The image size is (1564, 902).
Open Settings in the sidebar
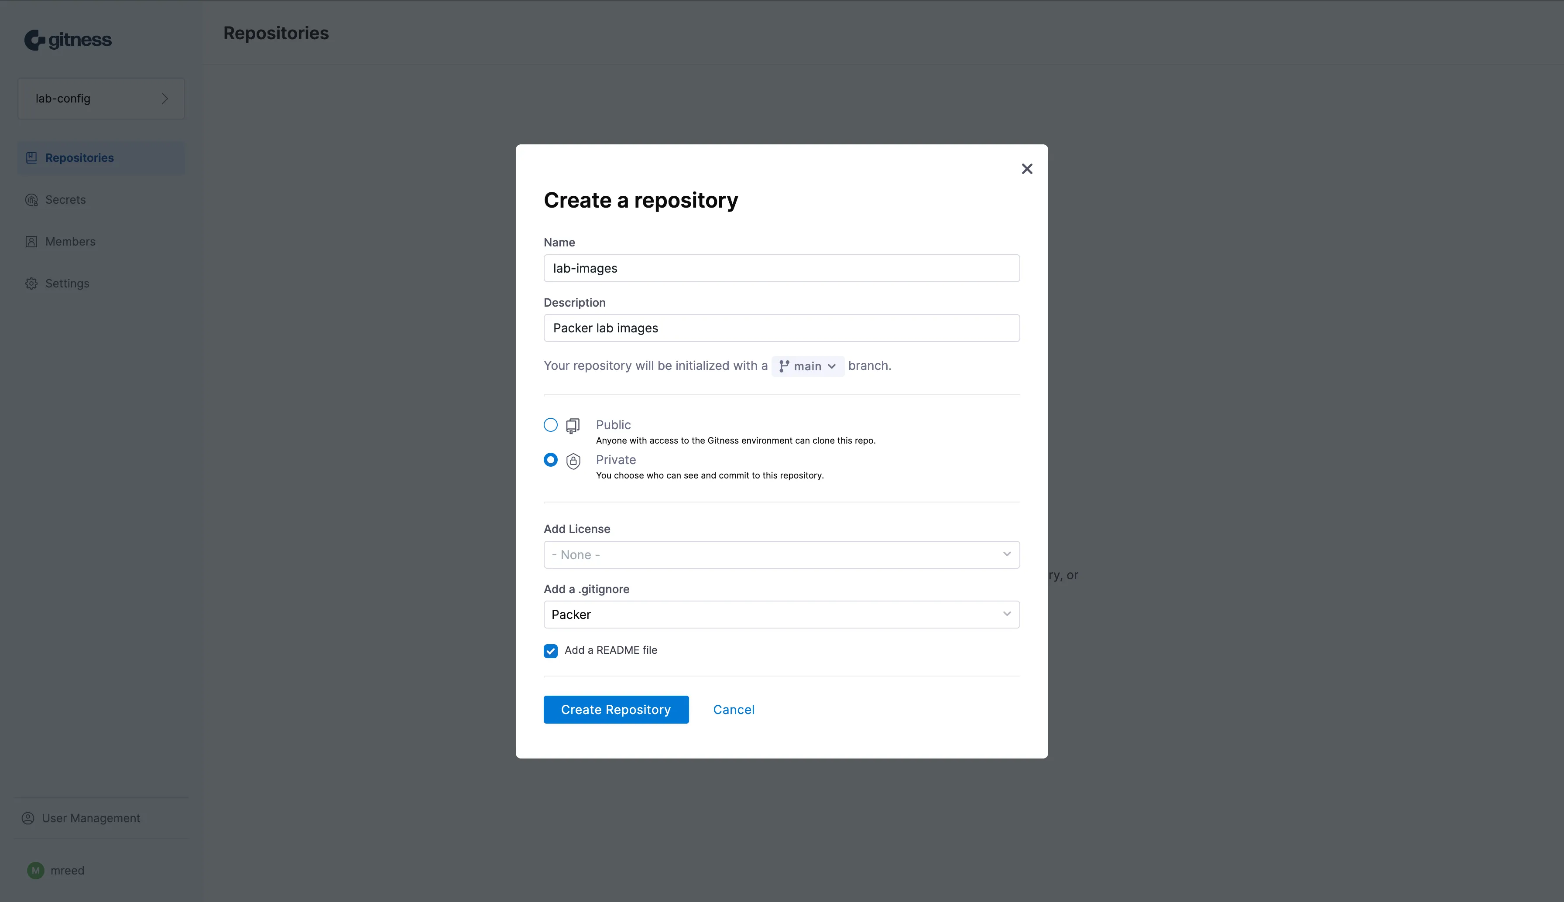click(101, 283)
